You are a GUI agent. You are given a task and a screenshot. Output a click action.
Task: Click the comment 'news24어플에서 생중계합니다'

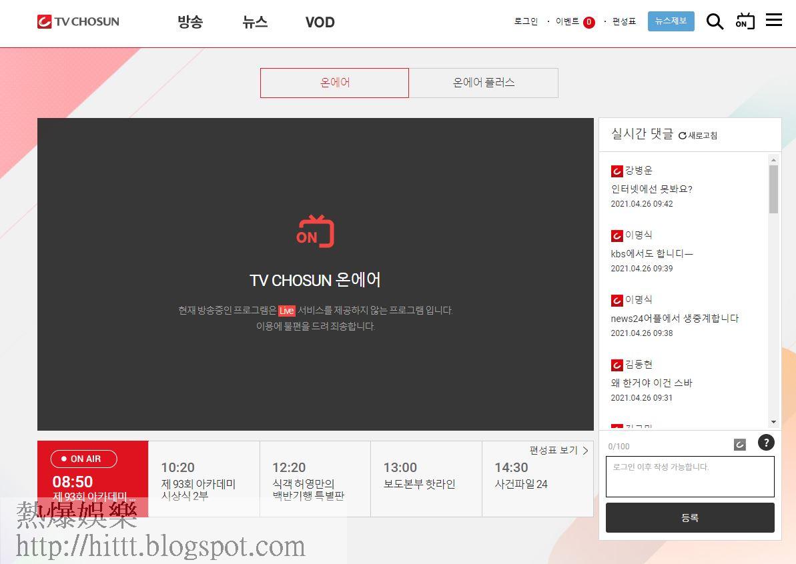point(675,319)
